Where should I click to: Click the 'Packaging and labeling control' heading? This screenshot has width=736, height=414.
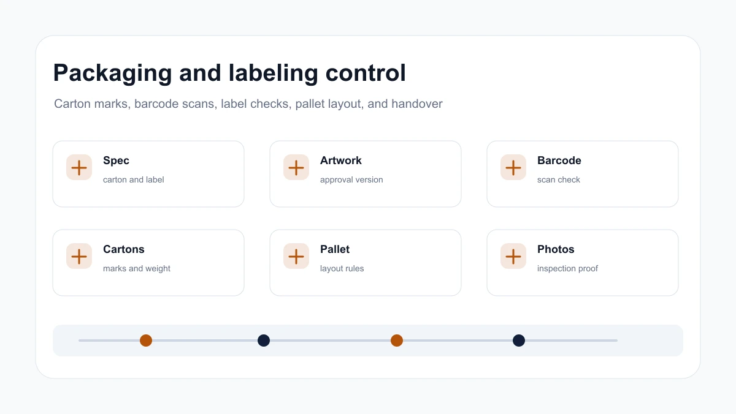229,73
